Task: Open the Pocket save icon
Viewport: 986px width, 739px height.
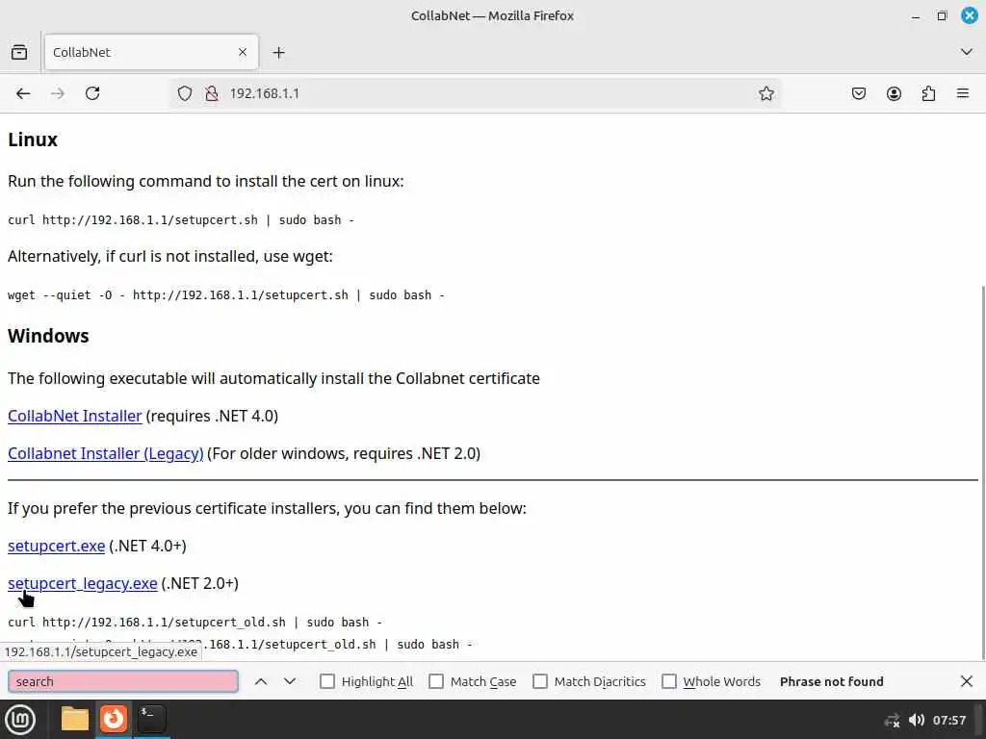Action: tap(859, 93)
